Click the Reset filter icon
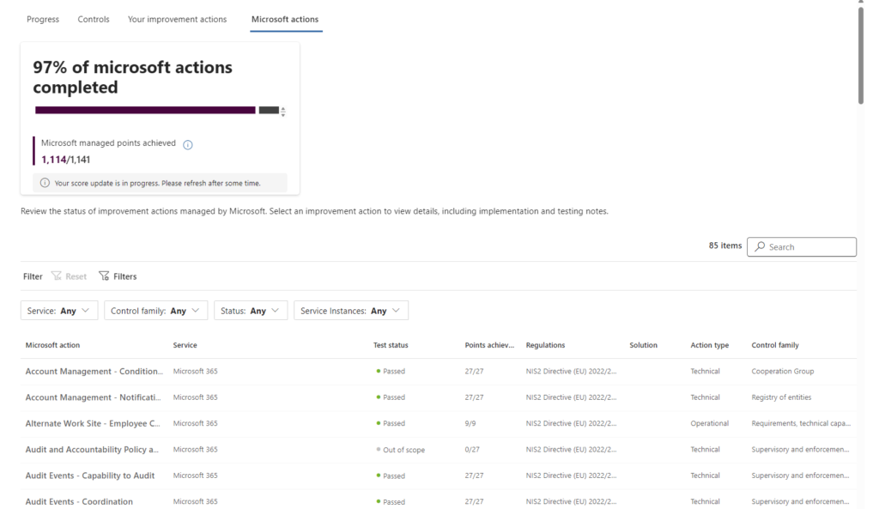The image size is (879, 509). [58, 276]
